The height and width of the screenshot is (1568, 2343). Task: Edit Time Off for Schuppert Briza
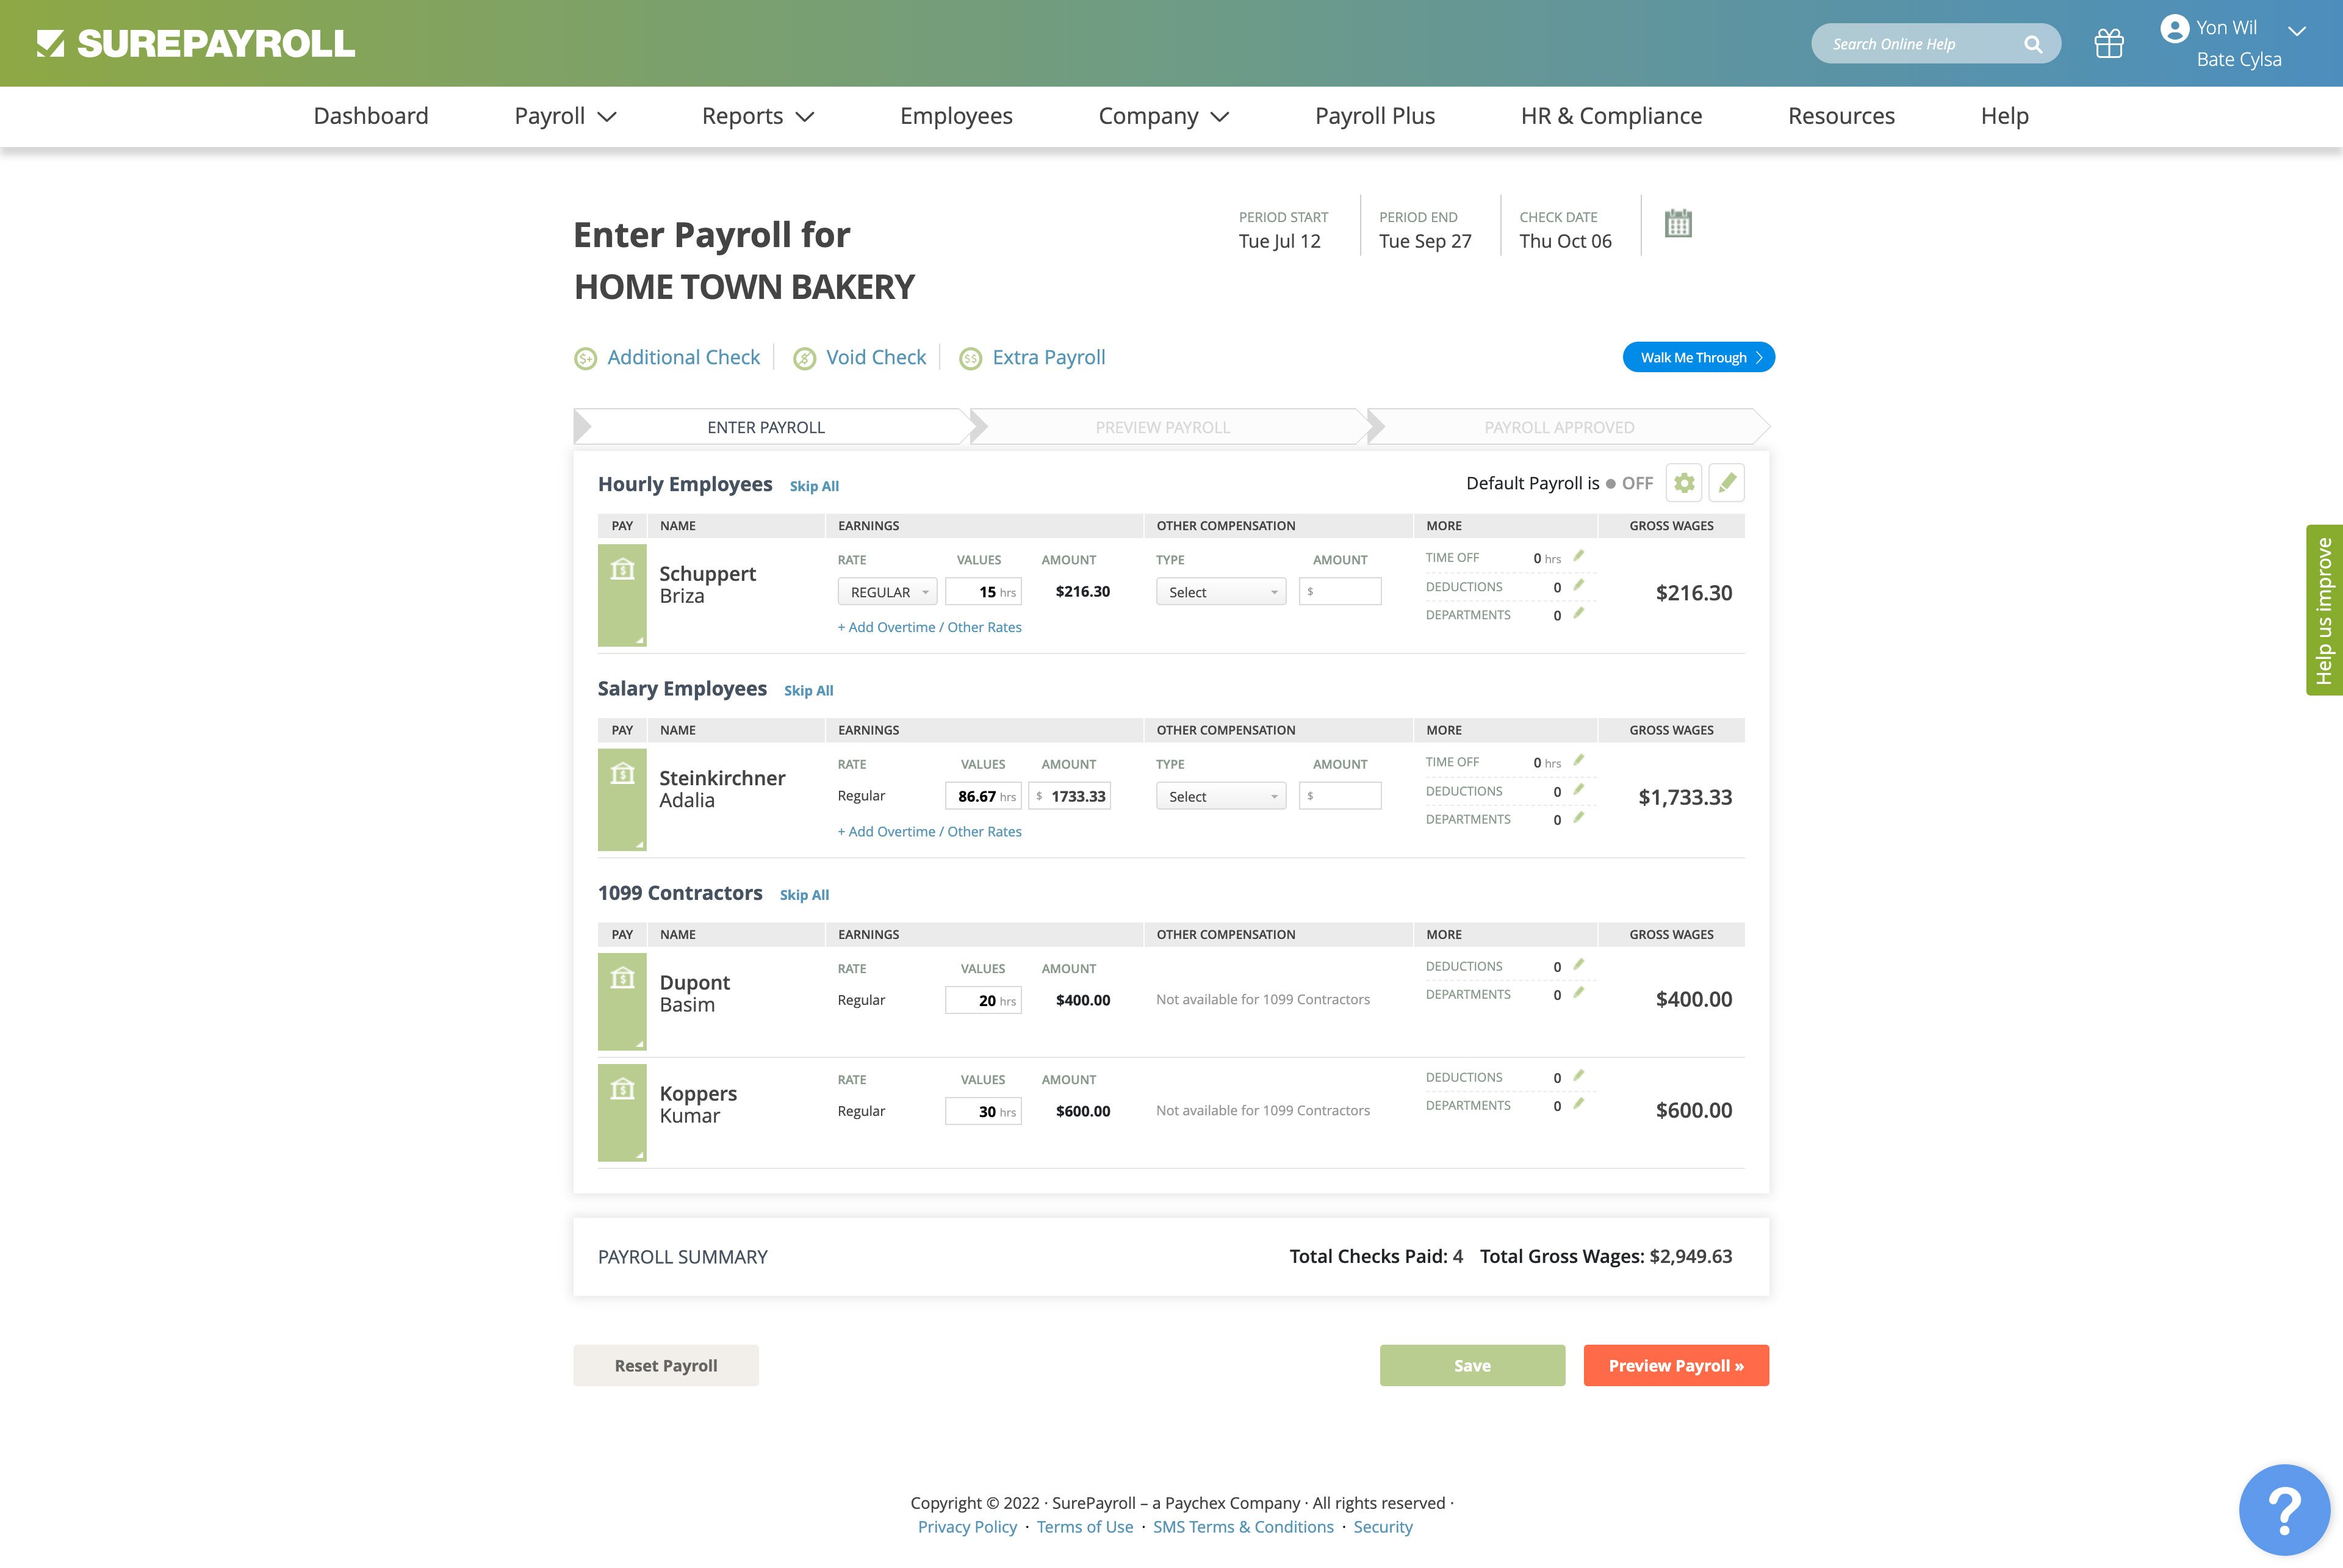coord(1578,557)
